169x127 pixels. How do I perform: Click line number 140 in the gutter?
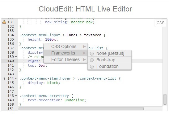pos(11,61)
